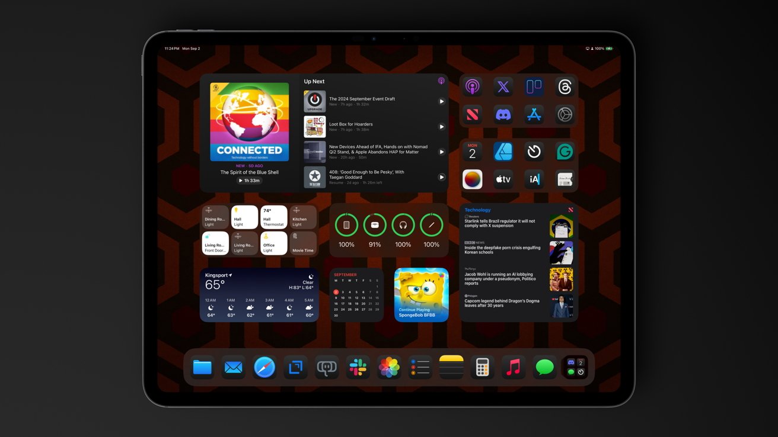Open the App Store icon

[534, 115]
